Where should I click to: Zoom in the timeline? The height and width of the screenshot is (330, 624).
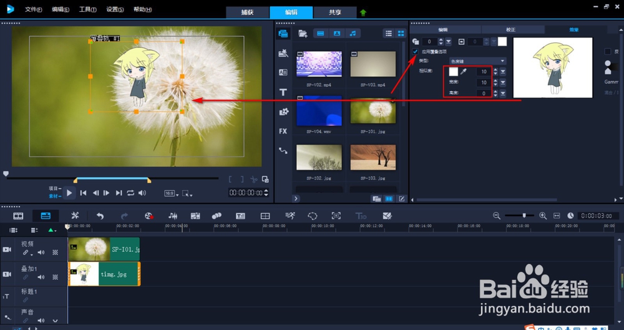[543, 215]
